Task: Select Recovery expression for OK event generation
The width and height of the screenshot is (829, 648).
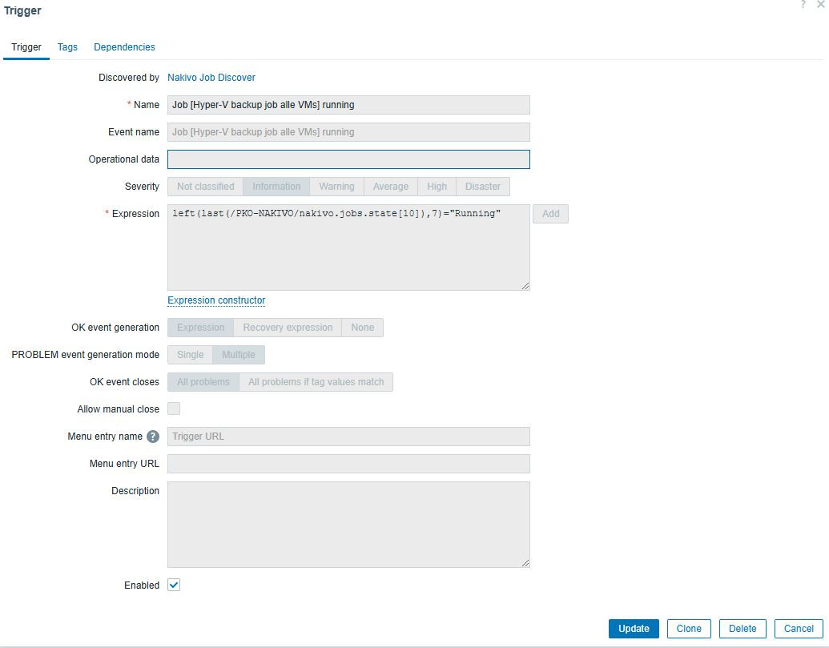Action: coord(288,328)
